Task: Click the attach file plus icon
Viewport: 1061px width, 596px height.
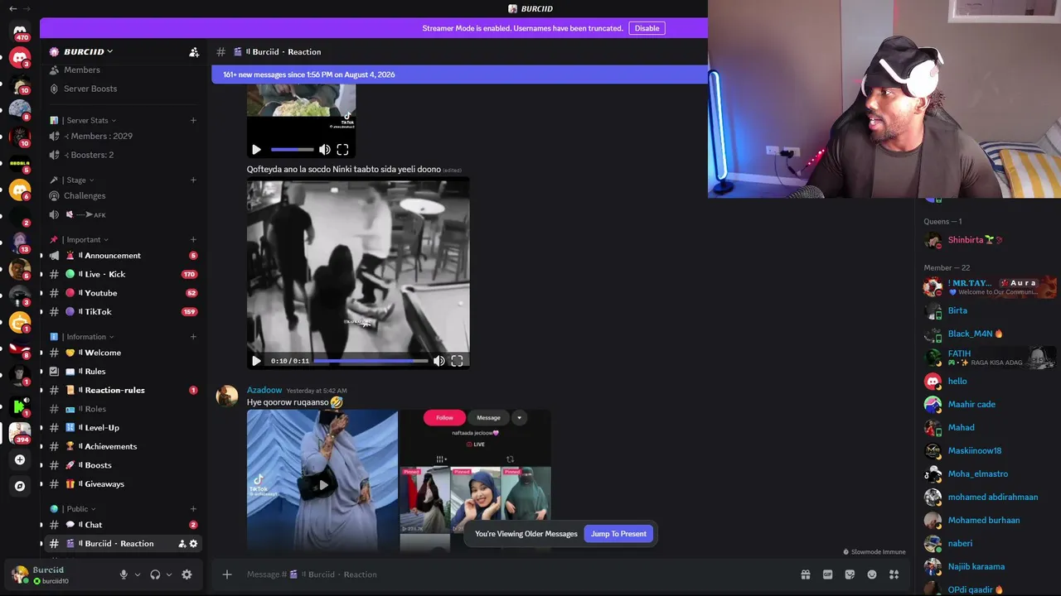Action: [x=226, y=574]
